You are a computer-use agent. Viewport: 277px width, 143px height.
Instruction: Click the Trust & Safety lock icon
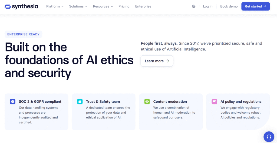(80, 102)
